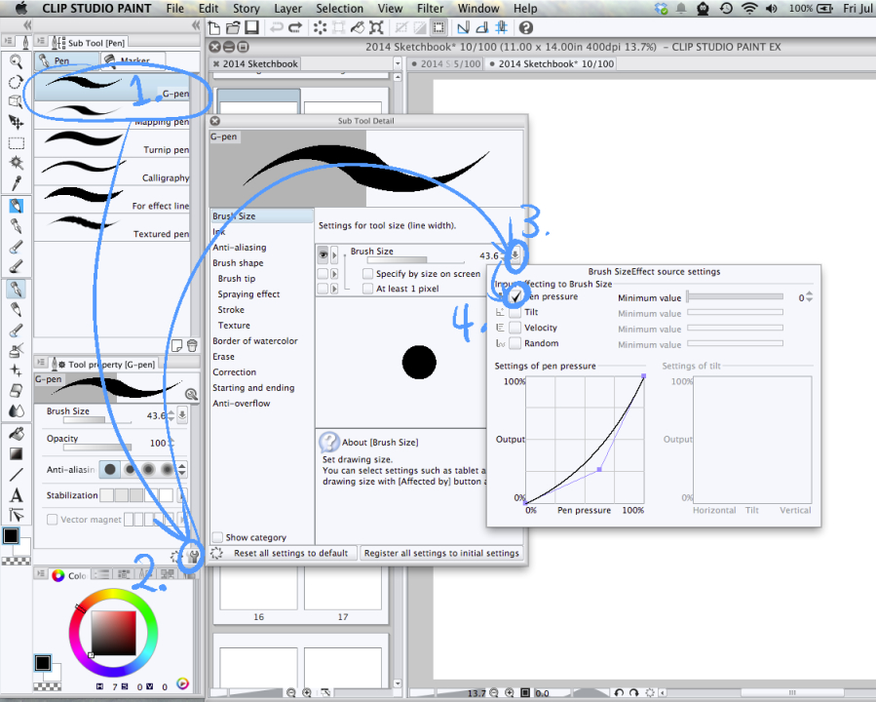876x702 pixels.
Task: Switch to Marker sub tool tab
Action: point(133,60)
